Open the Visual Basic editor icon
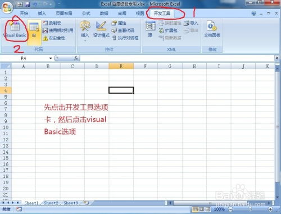 15,30
